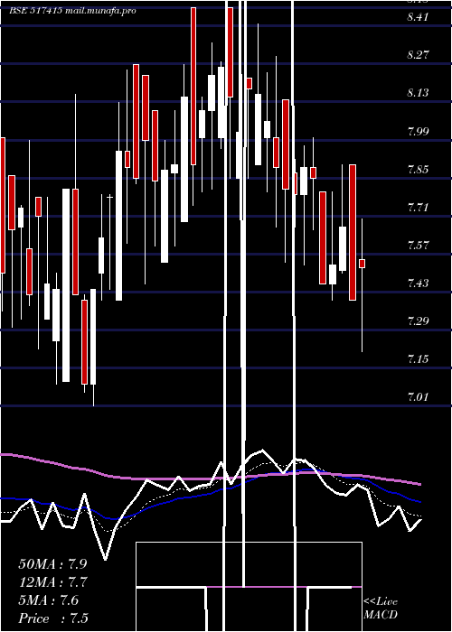Click the last small red candlestick near 7.5

click(362, 264)
